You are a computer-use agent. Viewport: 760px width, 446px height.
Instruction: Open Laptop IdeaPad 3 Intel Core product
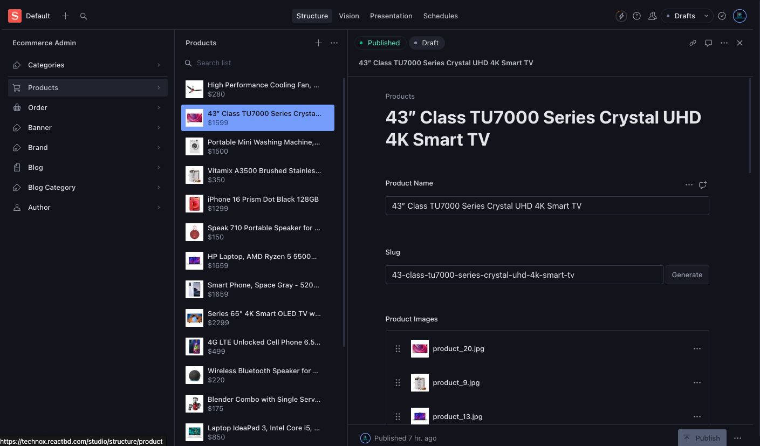click(258, 432)
